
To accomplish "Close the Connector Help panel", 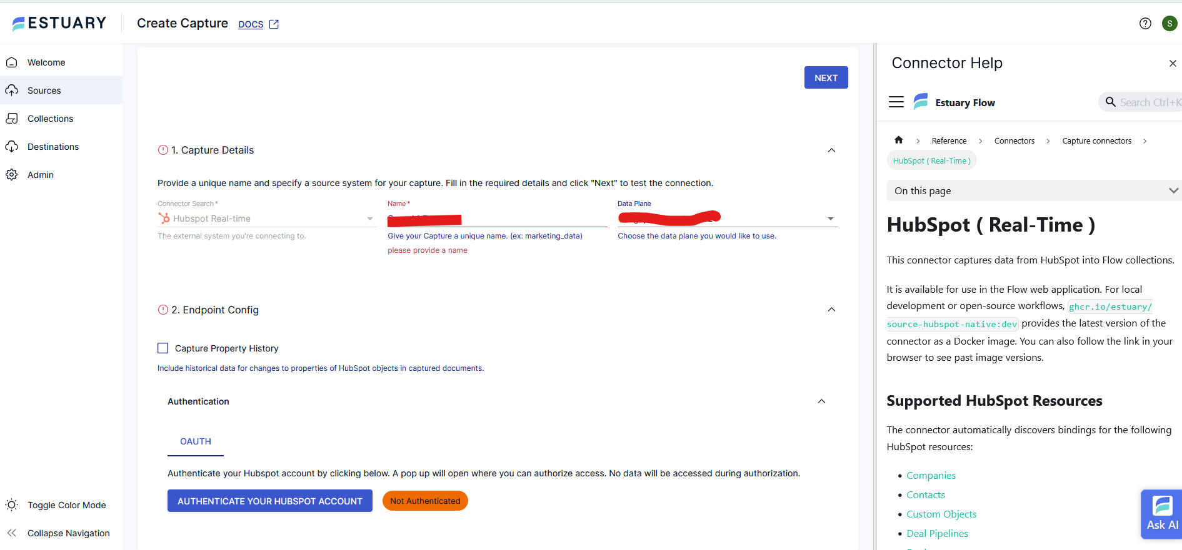I will [1173, 63].
